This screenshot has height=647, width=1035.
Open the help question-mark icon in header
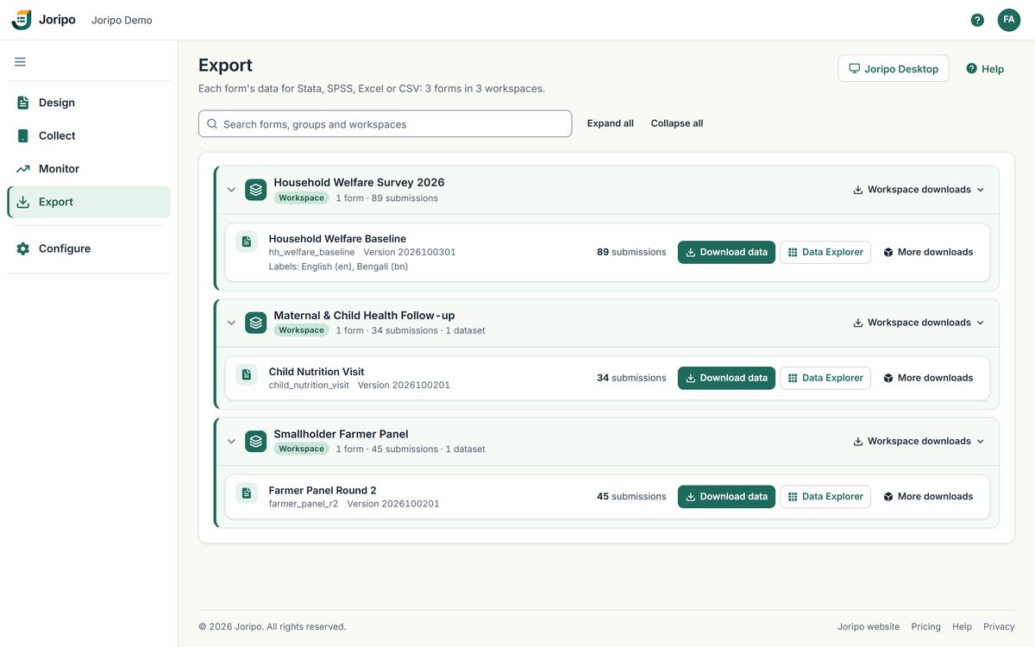pyautogui.click(x=977, y=20)
